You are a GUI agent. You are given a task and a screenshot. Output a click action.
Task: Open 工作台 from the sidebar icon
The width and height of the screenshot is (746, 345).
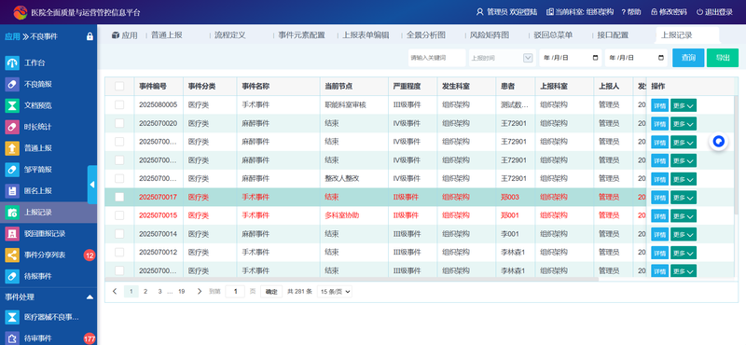(12, 62)
